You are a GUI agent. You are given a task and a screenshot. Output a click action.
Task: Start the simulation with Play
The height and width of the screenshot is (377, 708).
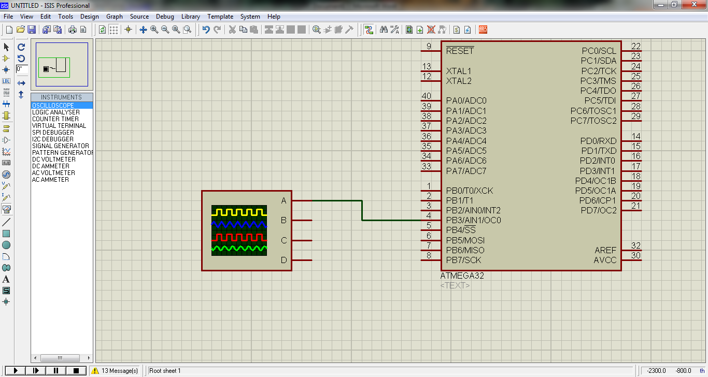15,370
